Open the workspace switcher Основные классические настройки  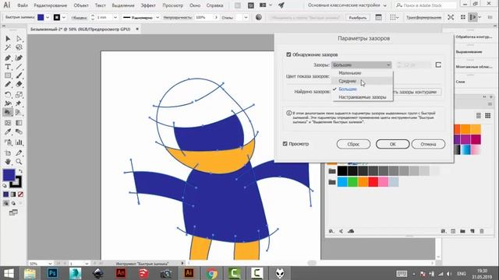click(x=347, y=5)
